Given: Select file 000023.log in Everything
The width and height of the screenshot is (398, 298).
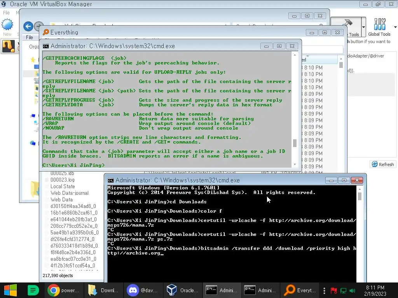Looking at the screenshot, I should pyautogui.click(x=63, y=180).
